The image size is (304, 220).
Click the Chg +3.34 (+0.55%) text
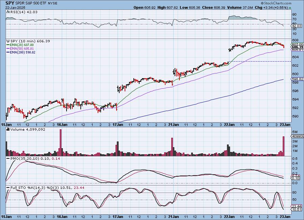[271, 7]
